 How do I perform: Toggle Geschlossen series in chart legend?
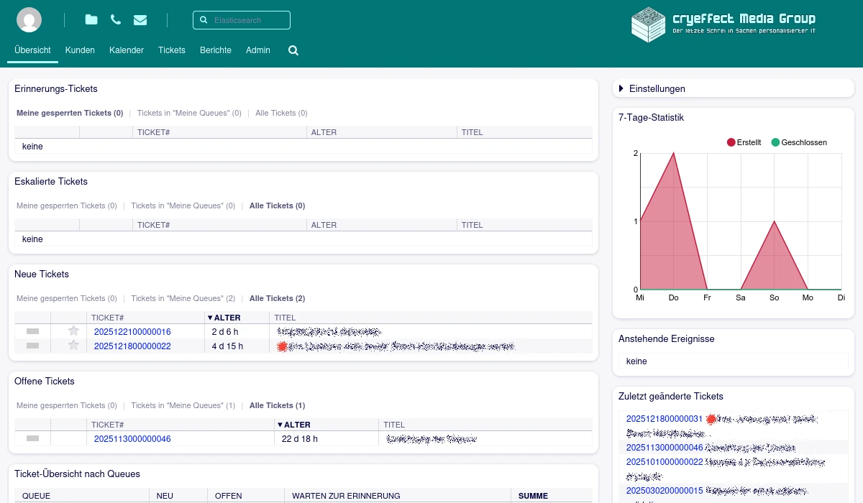(798, 142)
